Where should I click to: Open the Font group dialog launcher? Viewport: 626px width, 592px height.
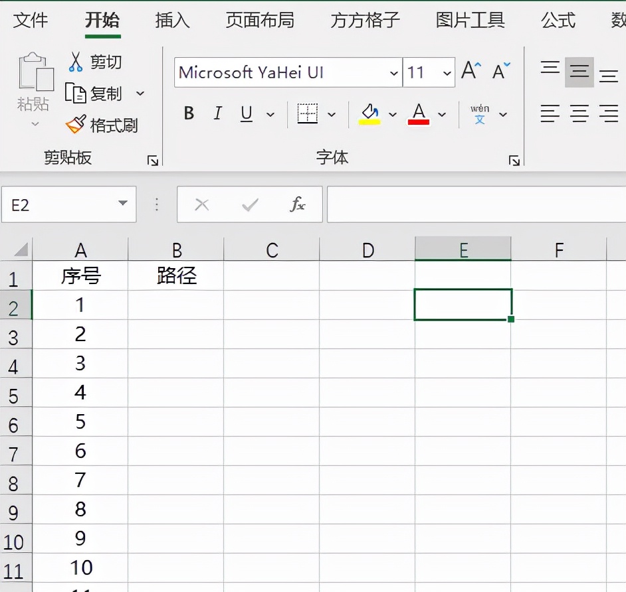coord(514,159)
